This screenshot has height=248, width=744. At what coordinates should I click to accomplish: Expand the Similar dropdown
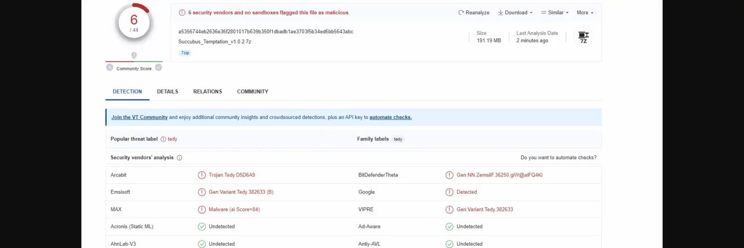(555, 13)
